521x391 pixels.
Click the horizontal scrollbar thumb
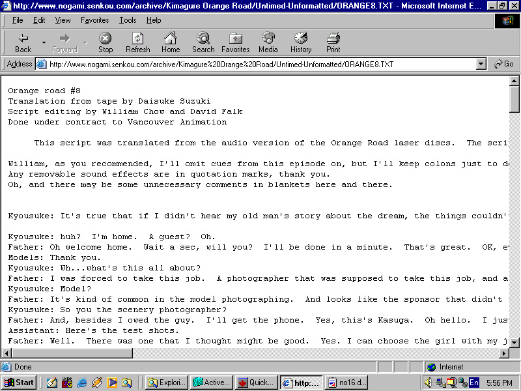point(72,353)
